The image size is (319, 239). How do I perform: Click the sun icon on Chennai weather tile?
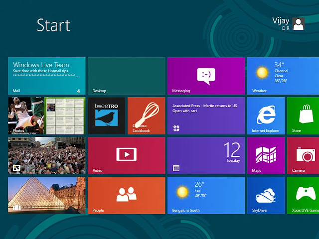(x=262, y=73)
